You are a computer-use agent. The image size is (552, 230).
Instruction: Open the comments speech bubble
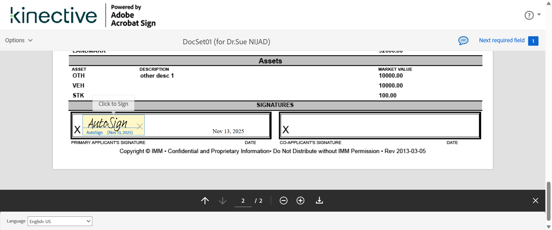point(463,41)
